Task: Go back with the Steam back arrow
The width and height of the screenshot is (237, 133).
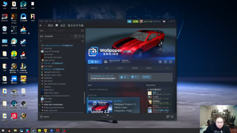Action: [41, 25]
